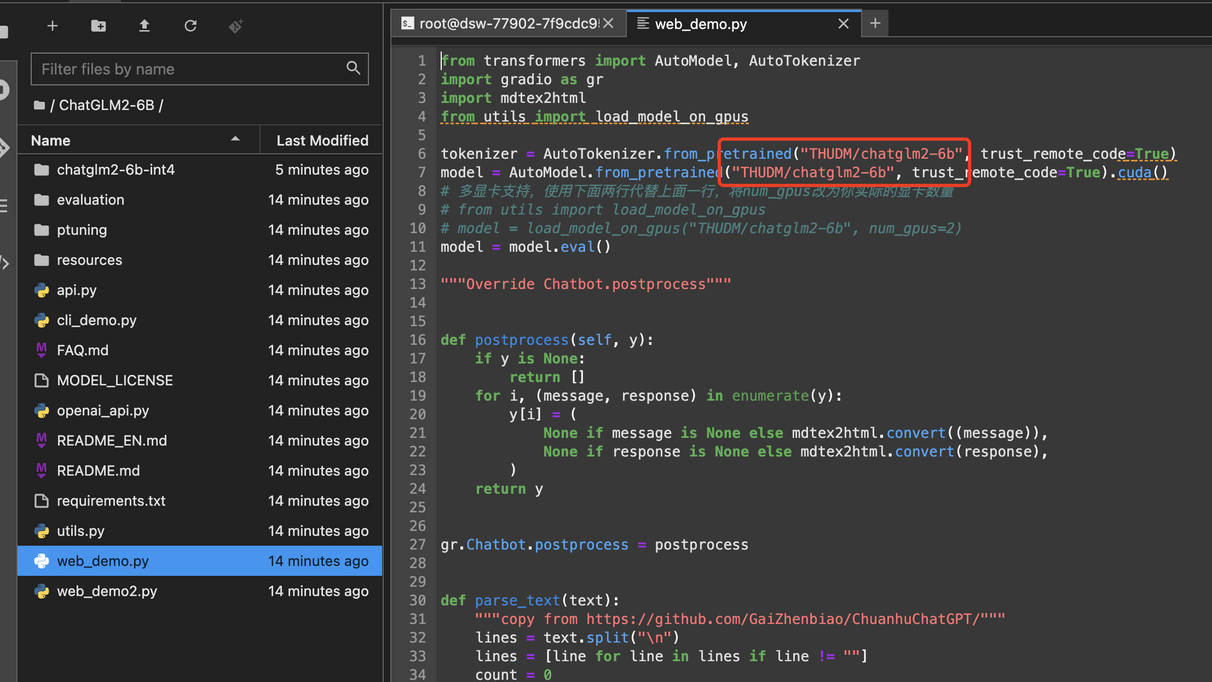Image resolution: width=1212 pixels, height=682 pixels.
Task: Close the root terminal tab
Action: [608, 24]
